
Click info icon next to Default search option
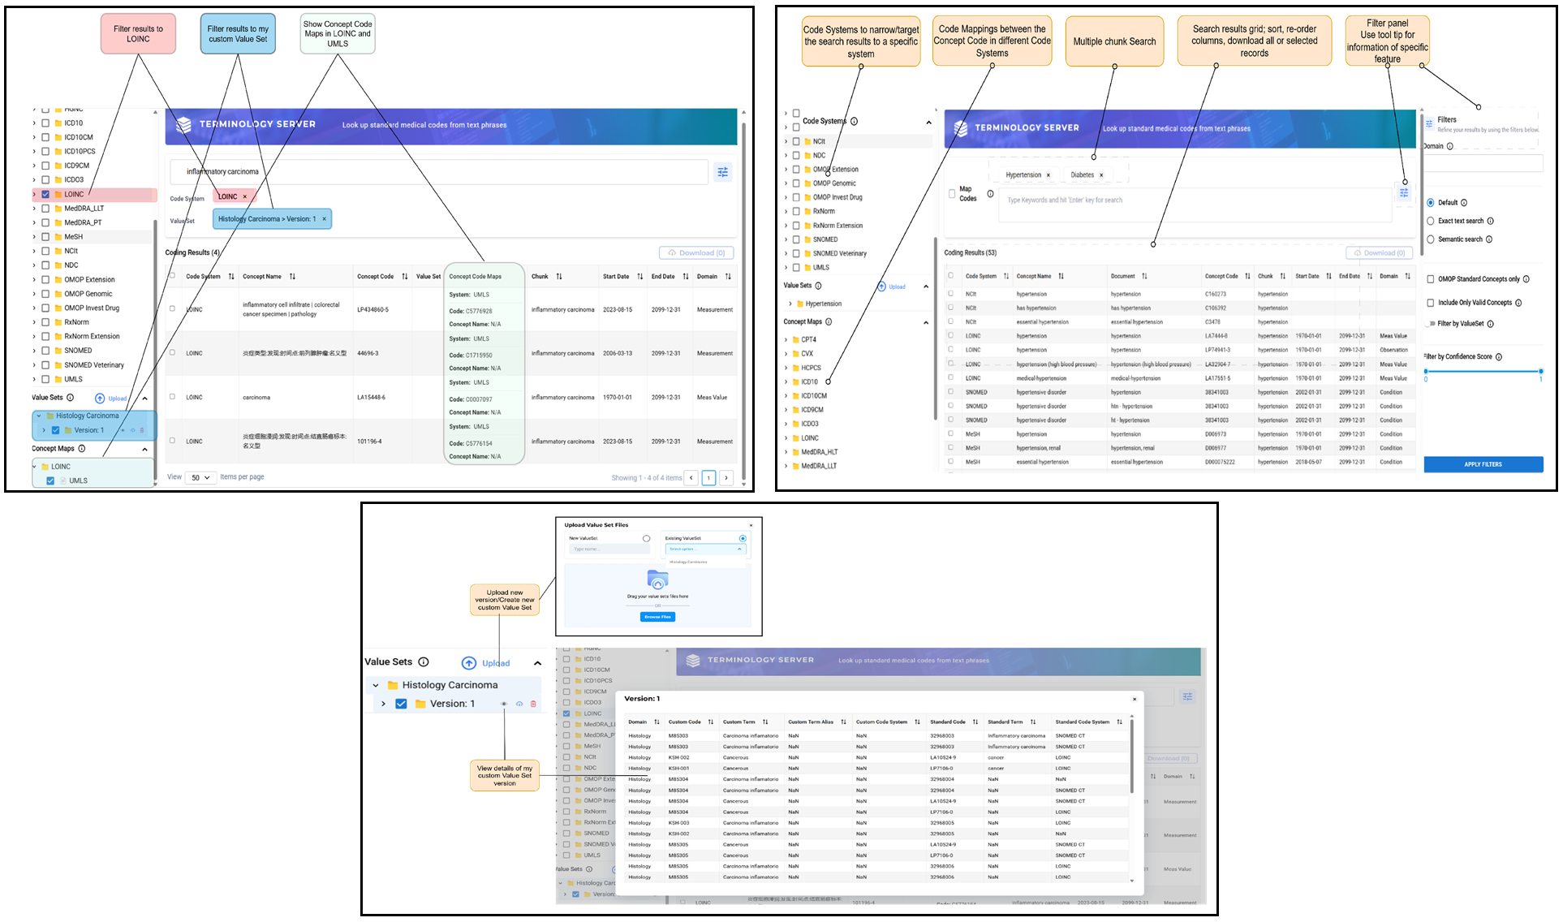[1464, 202]
